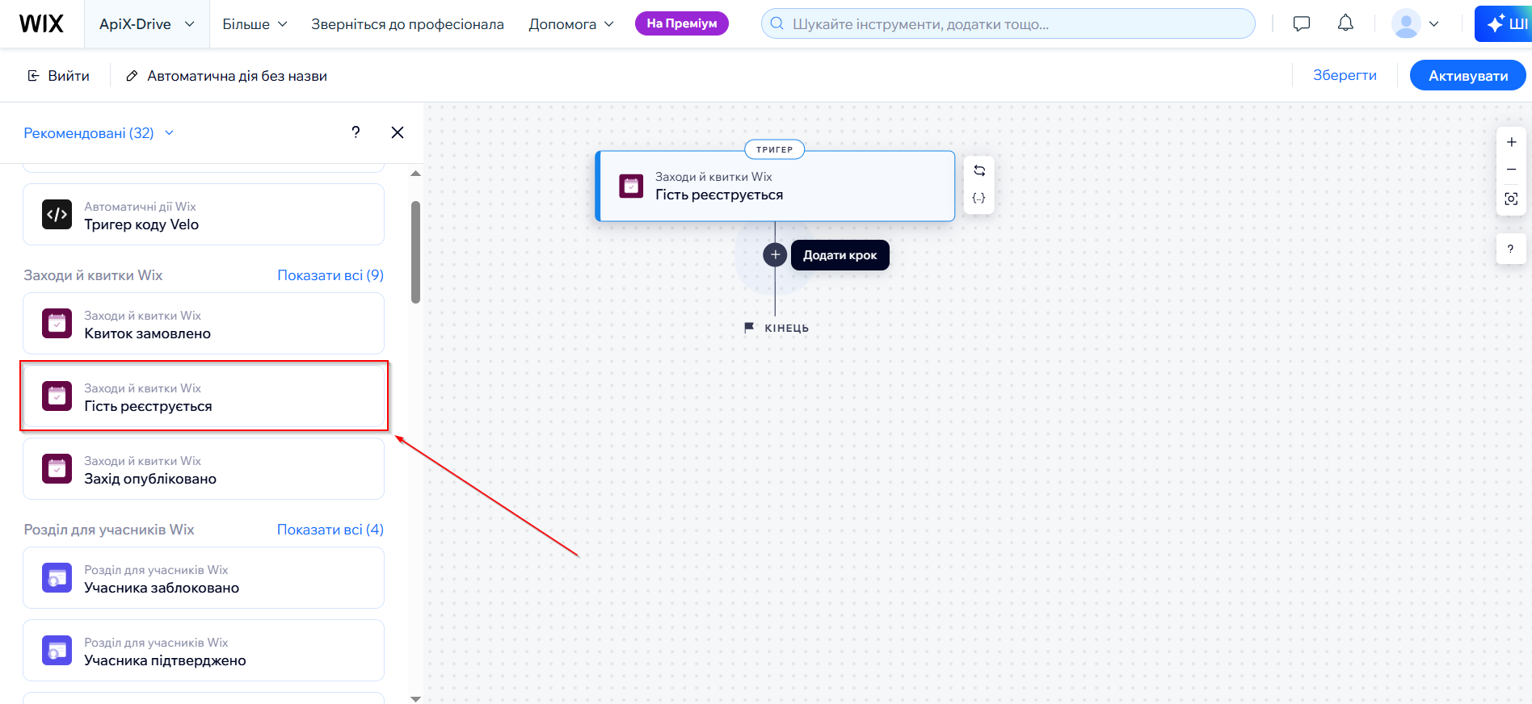Click the swap trigger arrows icon
1532x704 pixels.
click(x=979, y=170)
